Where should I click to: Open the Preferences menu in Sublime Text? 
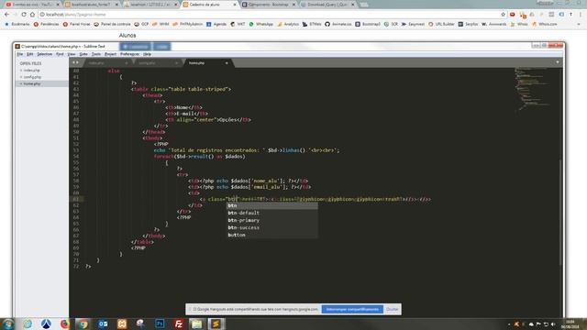click(x=129, y=54)
